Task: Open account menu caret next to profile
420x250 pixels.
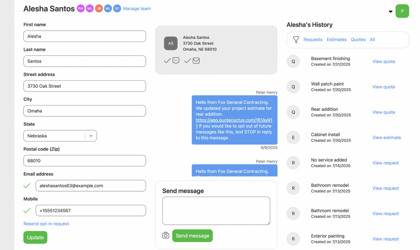Action: (x=390, y=11)
